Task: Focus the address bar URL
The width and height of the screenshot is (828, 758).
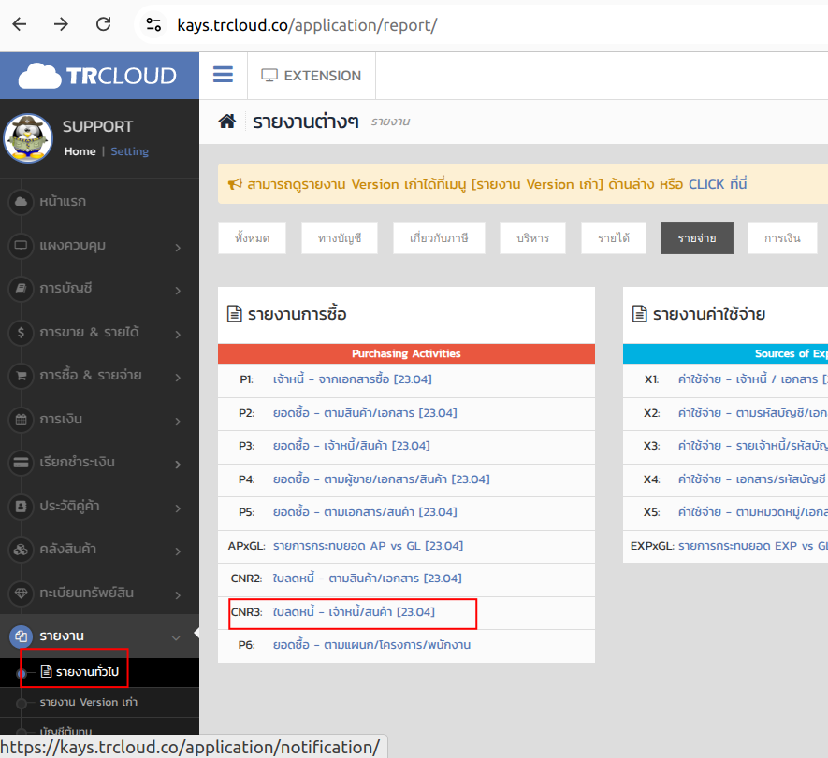Action: [x=307, y=25]
